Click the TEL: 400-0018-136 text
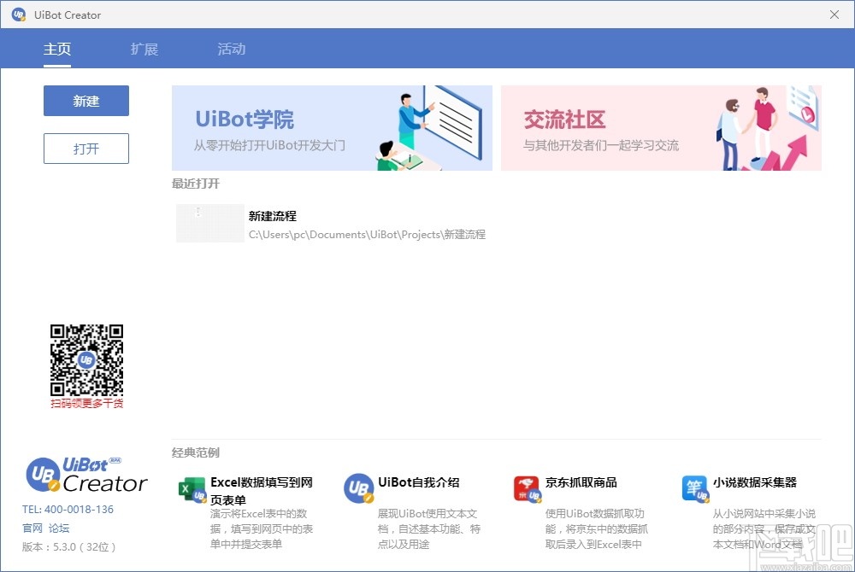This screenshot has width=855, height=572. click(68, 510)
